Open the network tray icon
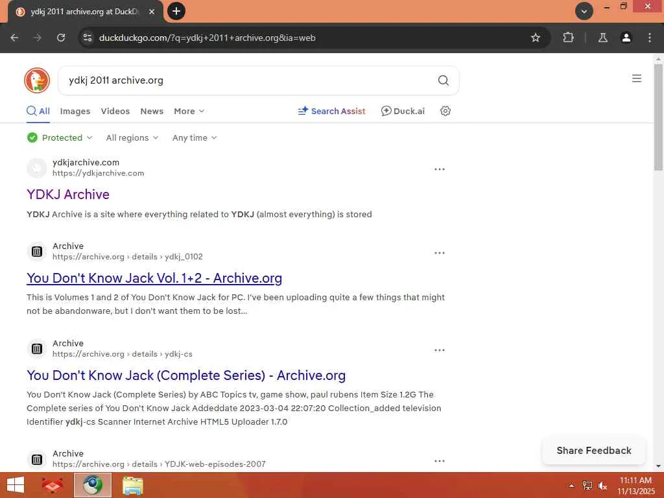 pos(587,486)
